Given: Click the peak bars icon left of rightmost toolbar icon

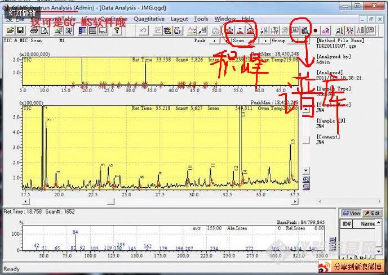Looking at the screenshot, I should click(x=360, y=30).
